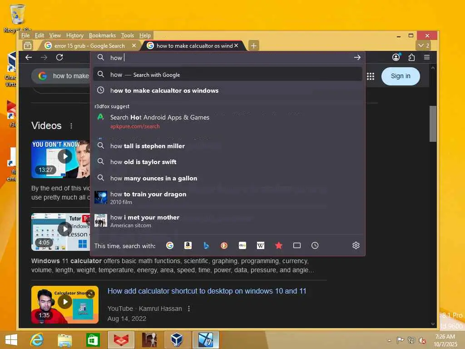
Task: Open Videos section more options dots
Action: coord(71,126)
